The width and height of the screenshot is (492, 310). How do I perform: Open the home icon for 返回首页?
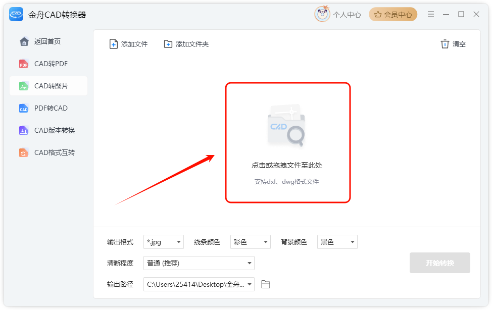tap(24, 41)
